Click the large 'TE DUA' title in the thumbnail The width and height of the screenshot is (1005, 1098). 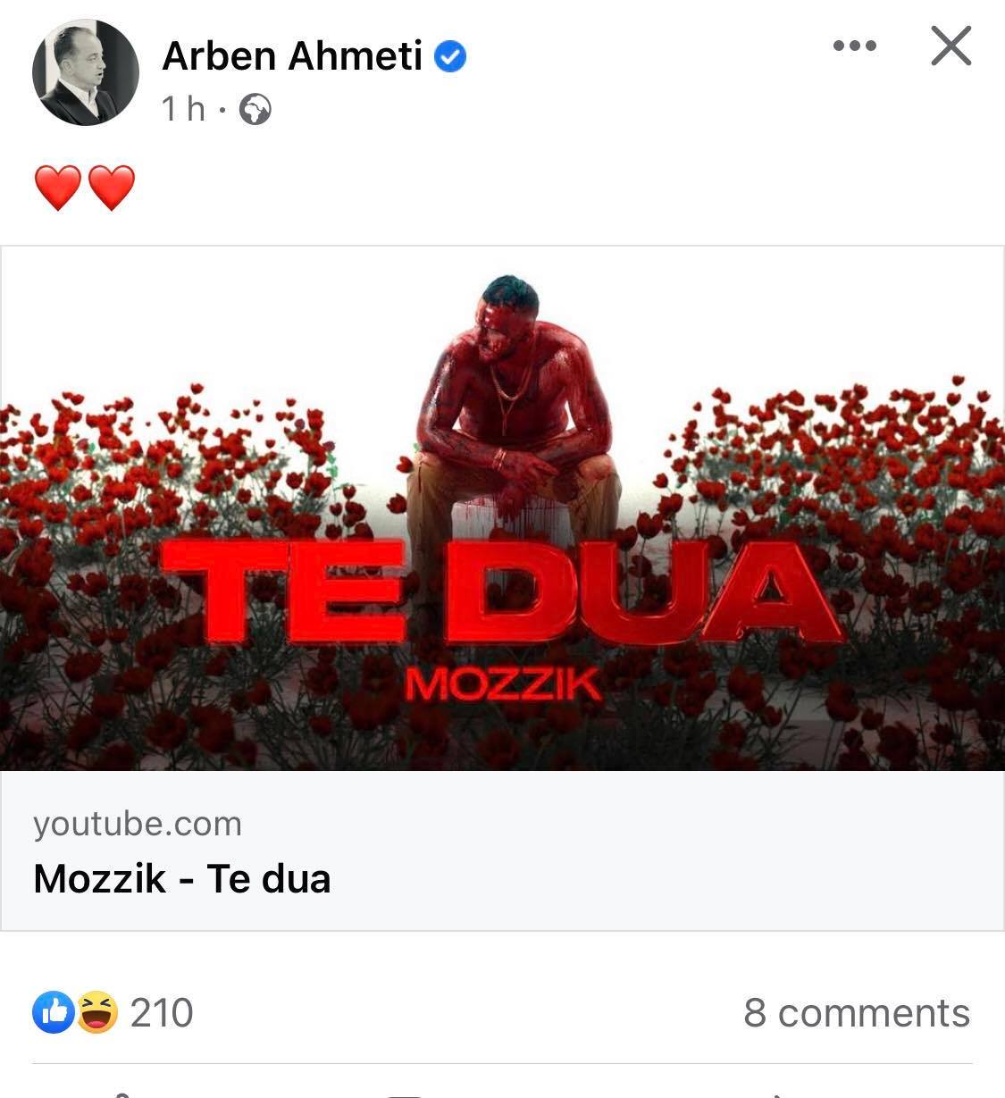pyautogui.click(x=502, y=590)
